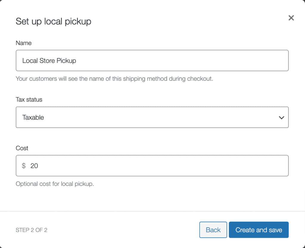Open the dropdown arrow beside Taxable
Viewport: 305px width, 248px height.
coord(281,118)
